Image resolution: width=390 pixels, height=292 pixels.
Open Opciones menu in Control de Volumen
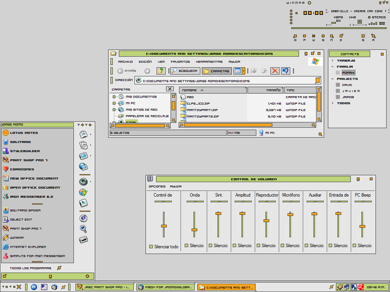coord(157,186)
